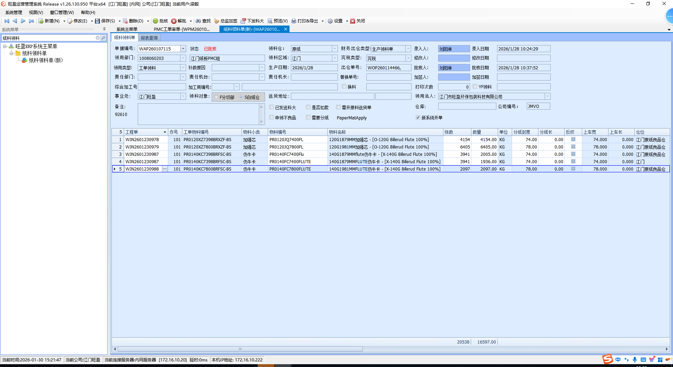The width and height of the screenshot is (673, 367).
Task: Click the 修改(E) edit toolbar icon
Action: (x=70, y=21)
